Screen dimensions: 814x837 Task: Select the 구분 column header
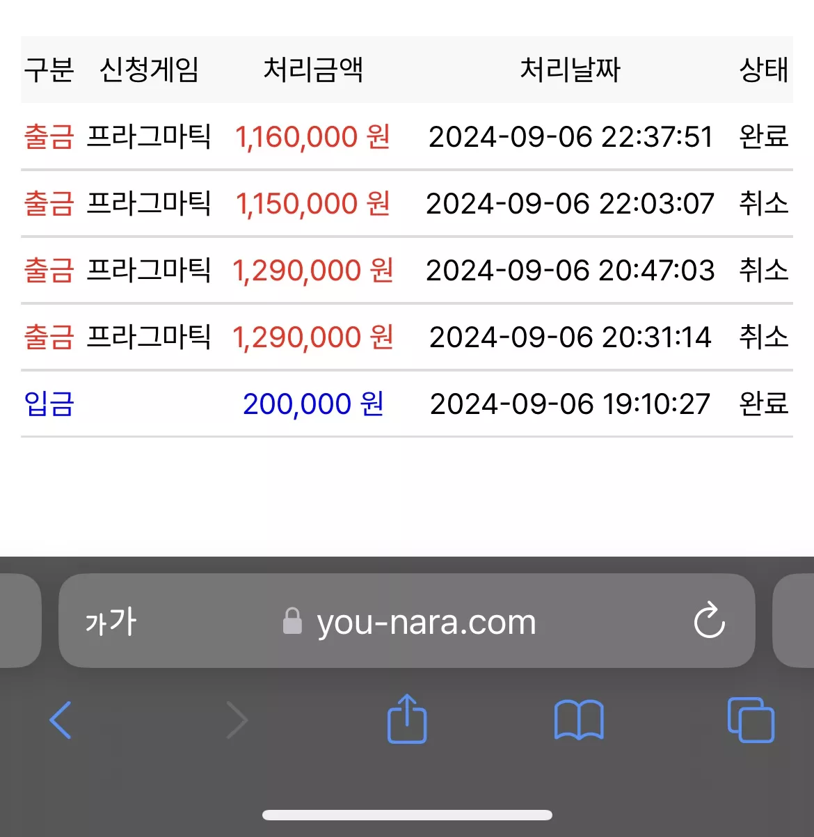pyautogui.click(x=49, y=70)
